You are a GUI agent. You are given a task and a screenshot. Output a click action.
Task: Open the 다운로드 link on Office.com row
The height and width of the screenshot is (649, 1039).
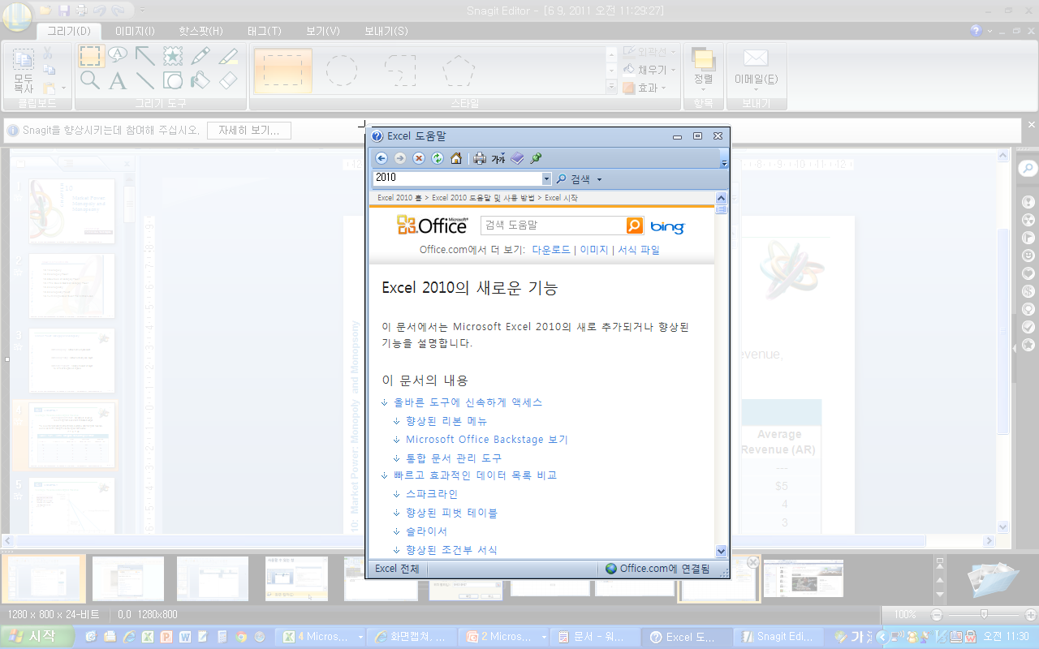pos(551,250)
